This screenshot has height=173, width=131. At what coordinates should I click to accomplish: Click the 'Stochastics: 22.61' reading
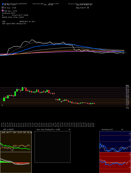pos(8,13)
